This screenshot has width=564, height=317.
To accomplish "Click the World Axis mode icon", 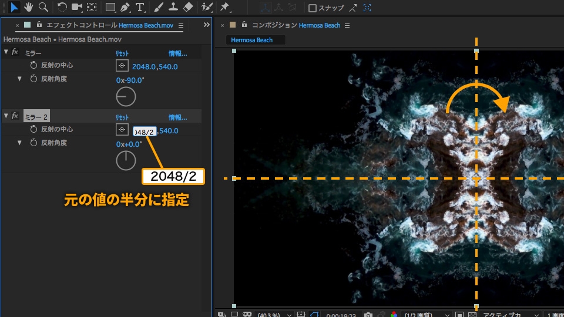I will (278, 8).
